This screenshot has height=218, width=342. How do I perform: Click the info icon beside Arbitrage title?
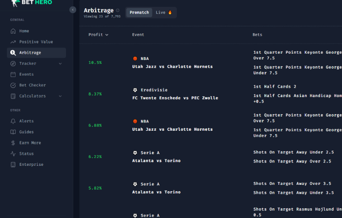tap(118, 10)
